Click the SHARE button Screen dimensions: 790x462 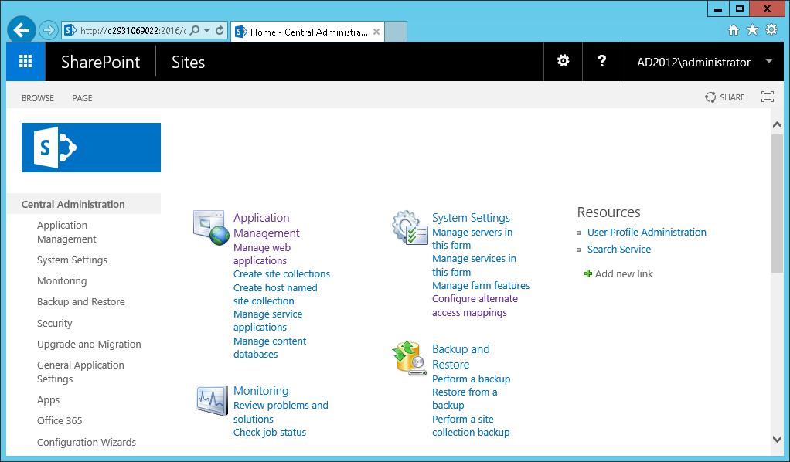tap(725, 97)
